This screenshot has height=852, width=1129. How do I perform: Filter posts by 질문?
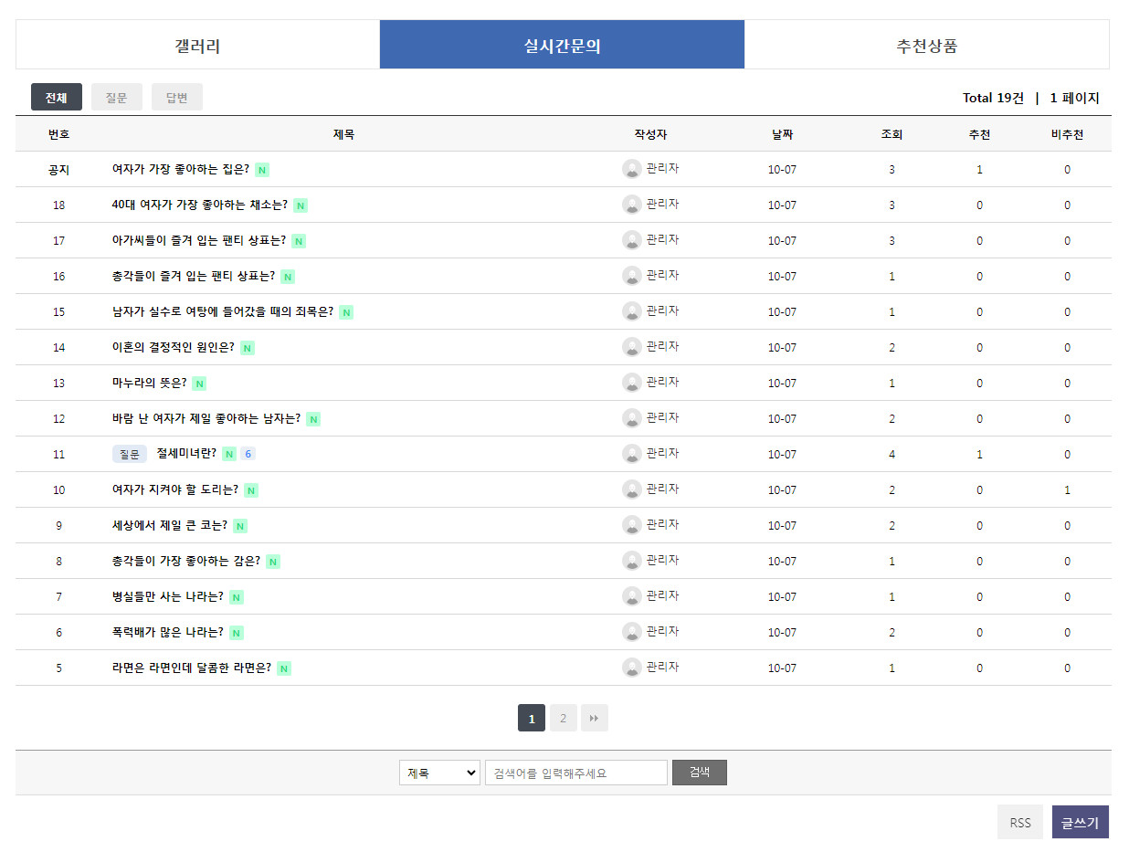click(x=117, y=98)
